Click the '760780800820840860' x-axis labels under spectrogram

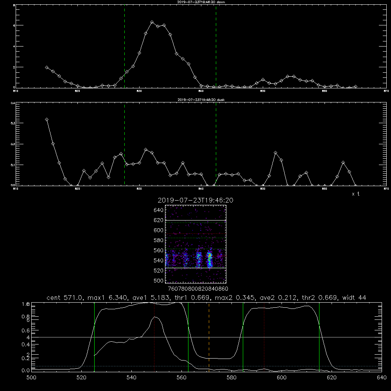click(x=198, y=289)
